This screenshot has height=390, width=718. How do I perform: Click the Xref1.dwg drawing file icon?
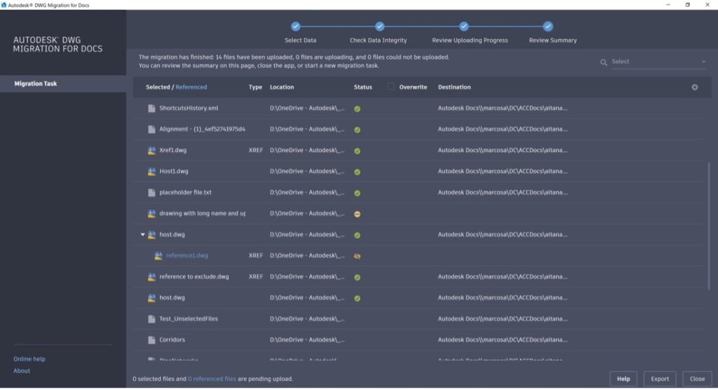tap(151, 151)
